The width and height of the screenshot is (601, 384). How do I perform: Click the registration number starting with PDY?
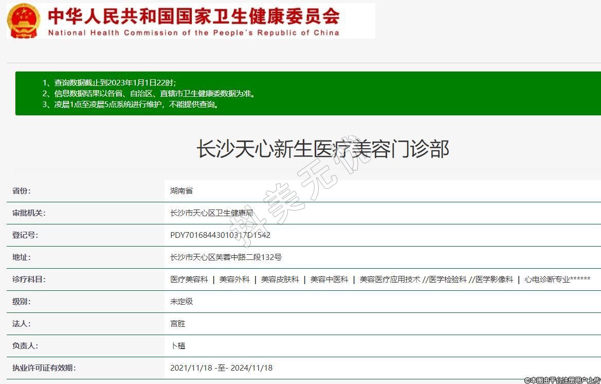click(220, 235)
